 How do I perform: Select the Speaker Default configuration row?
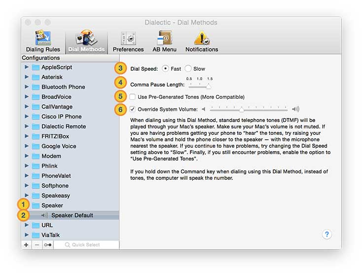point(70,215)
